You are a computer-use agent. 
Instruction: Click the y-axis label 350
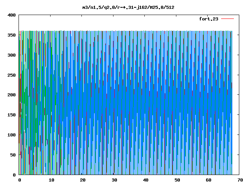coord(12,35)
